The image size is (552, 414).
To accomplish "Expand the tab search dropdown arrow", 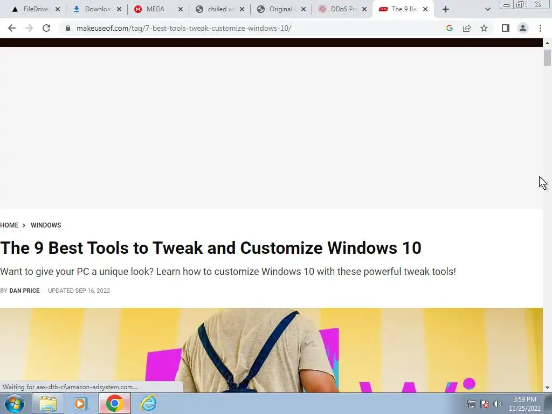I will click(487, 9).
